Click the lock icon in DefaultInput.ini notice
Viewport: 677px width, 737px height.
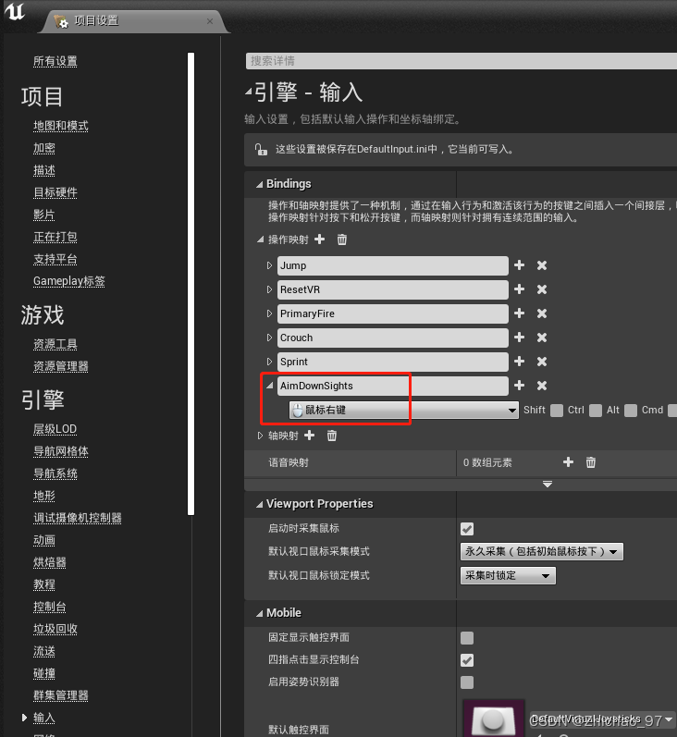(x=261, y=150)
